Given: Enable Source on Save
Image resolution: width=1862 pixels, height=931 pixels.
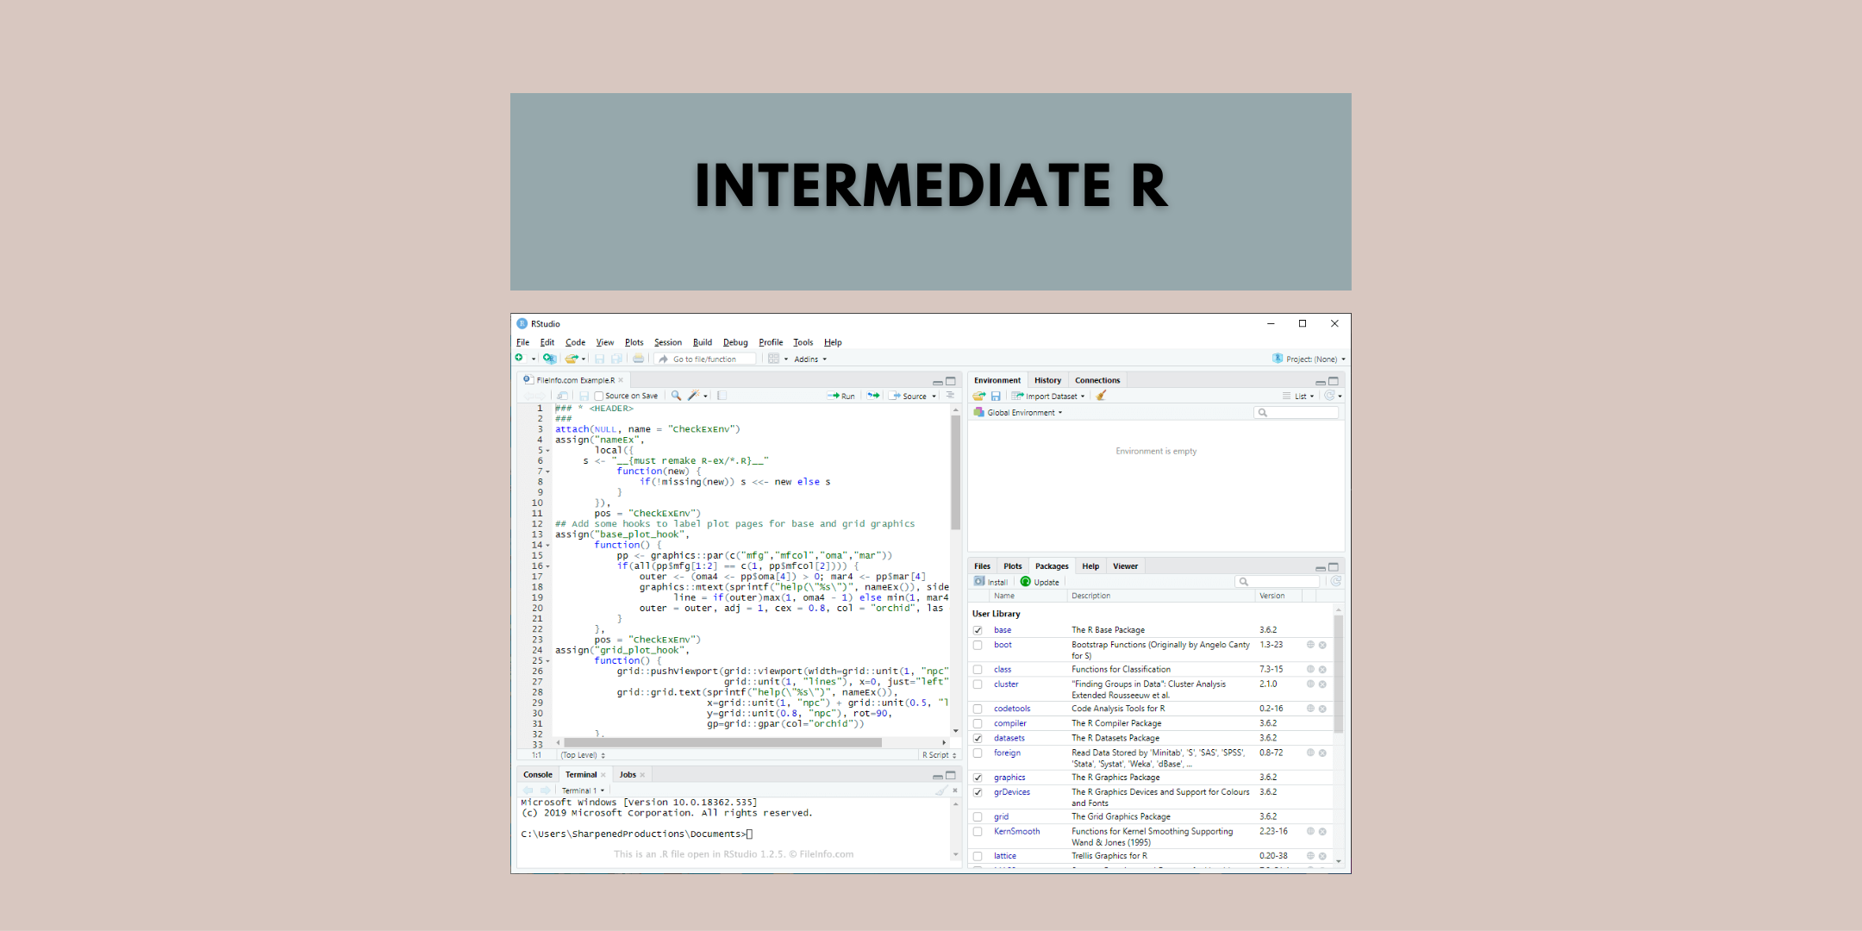Looking at the screenshot, I should pyautogui.click(x=600, y=395).
